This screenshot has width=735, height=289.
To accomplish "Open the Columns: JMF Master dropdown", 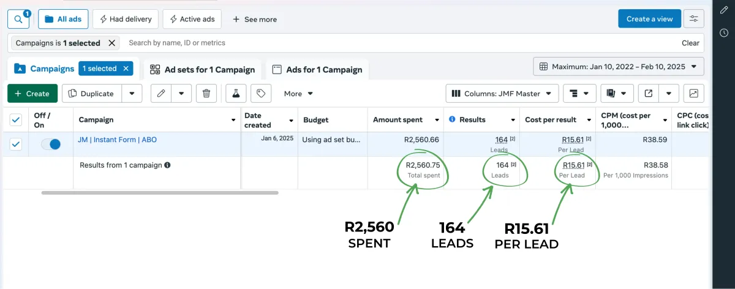I will point(502,94).
